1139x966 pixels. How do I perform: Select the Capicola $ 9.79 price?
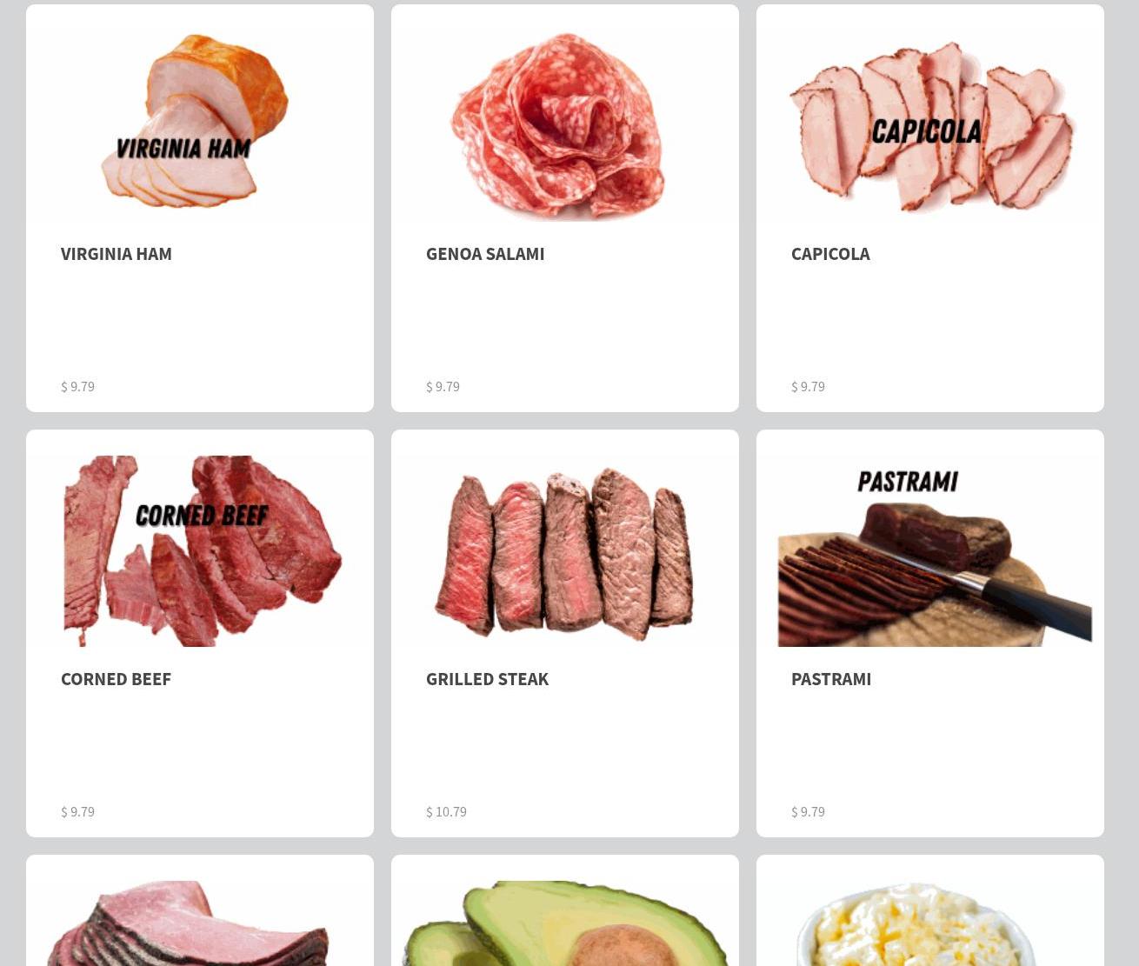point(808,386)
